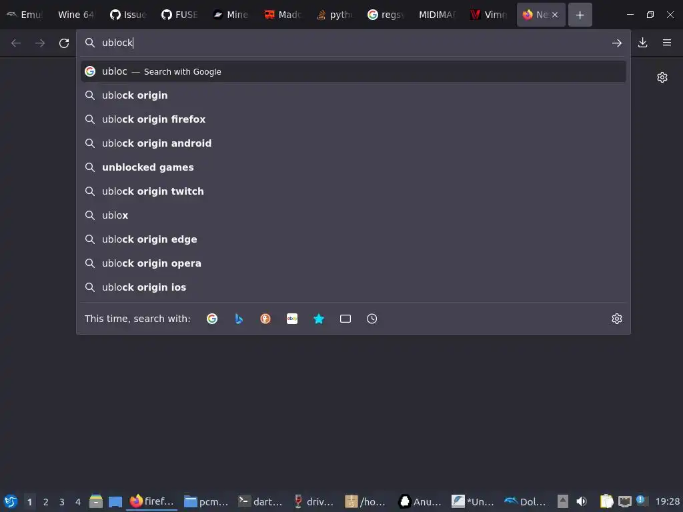This screenshot has width=683, height=512.
Task: Focus the Dol... Dolphin taskbar window
Action: tap(525, 501)
